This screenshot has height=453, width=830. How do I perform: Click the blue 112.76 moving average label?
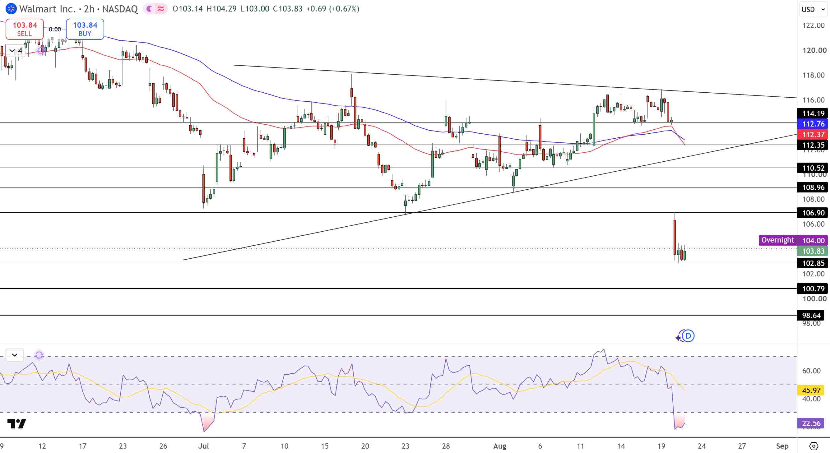pyautogui.click(x=812, y=124)
